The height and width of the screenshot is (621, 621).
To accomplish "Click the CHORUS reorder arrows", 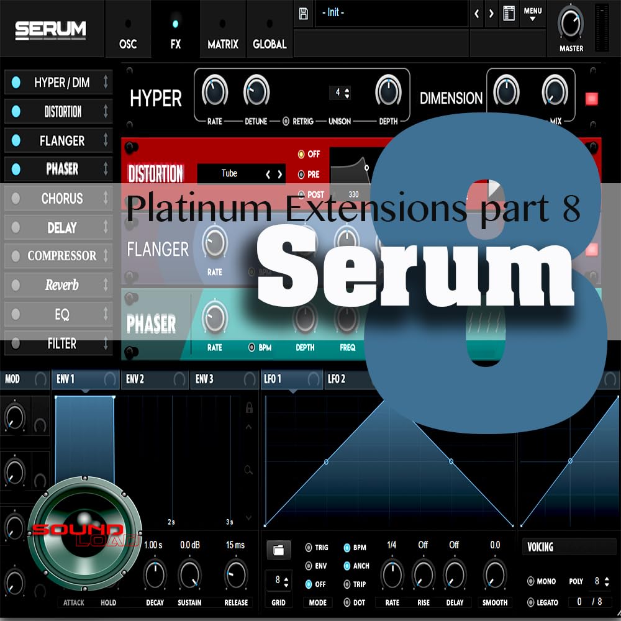I will 106,197.
